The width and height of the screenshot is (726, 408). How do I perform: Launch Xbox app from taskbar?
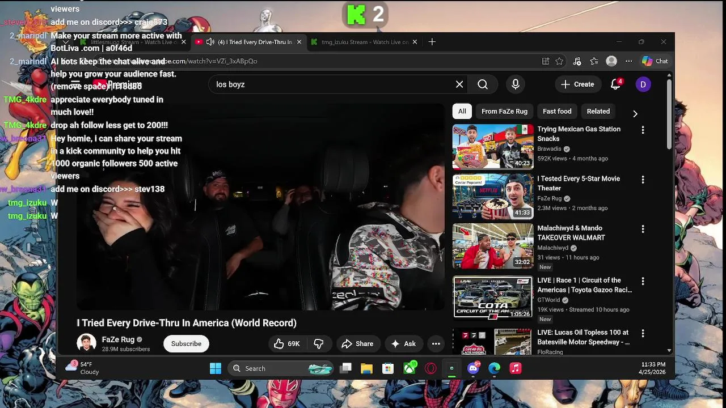coord(410,368)
